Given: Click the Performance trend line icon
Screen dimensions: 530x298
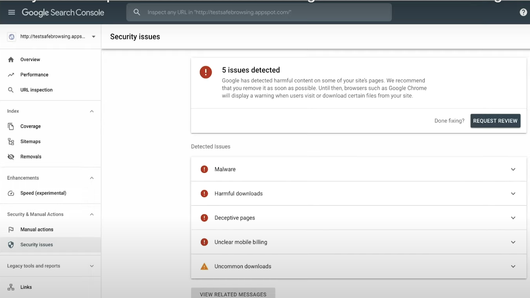Looking at the screenshot, I should point(11,75).
